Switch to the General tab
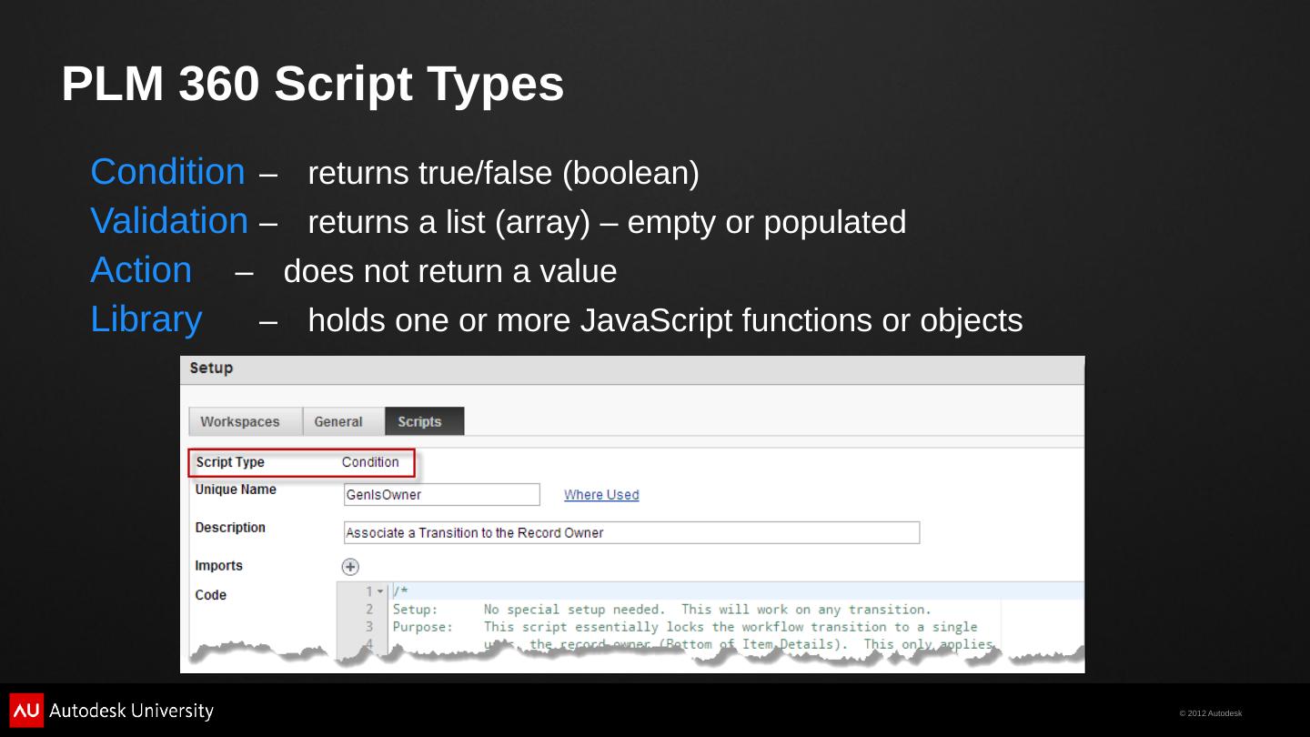Viewport: 1310px width, 737px height. coord(344,421)
